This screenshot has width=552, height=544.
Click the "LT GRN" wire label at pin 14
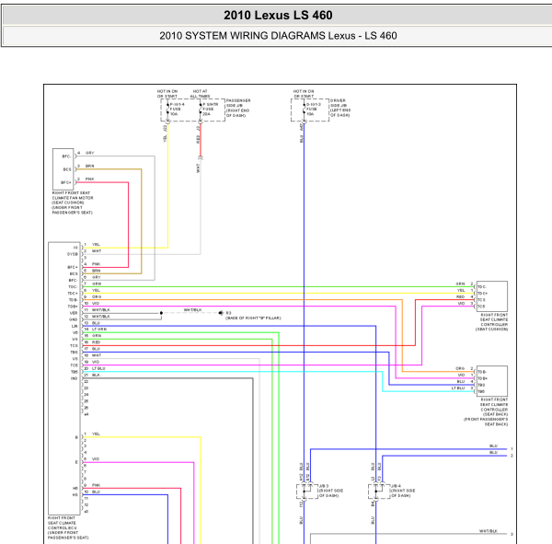pos(99,330)
